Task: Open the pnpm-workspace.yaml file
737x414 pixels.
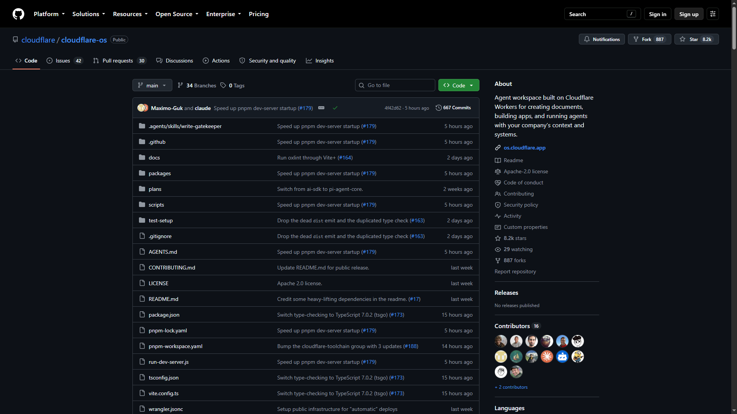Action: pos(175,346)
